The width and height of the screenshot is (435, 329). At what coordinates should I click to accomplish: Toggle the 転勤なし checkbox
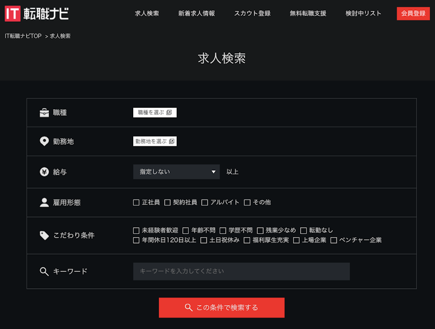pos(303,231)
